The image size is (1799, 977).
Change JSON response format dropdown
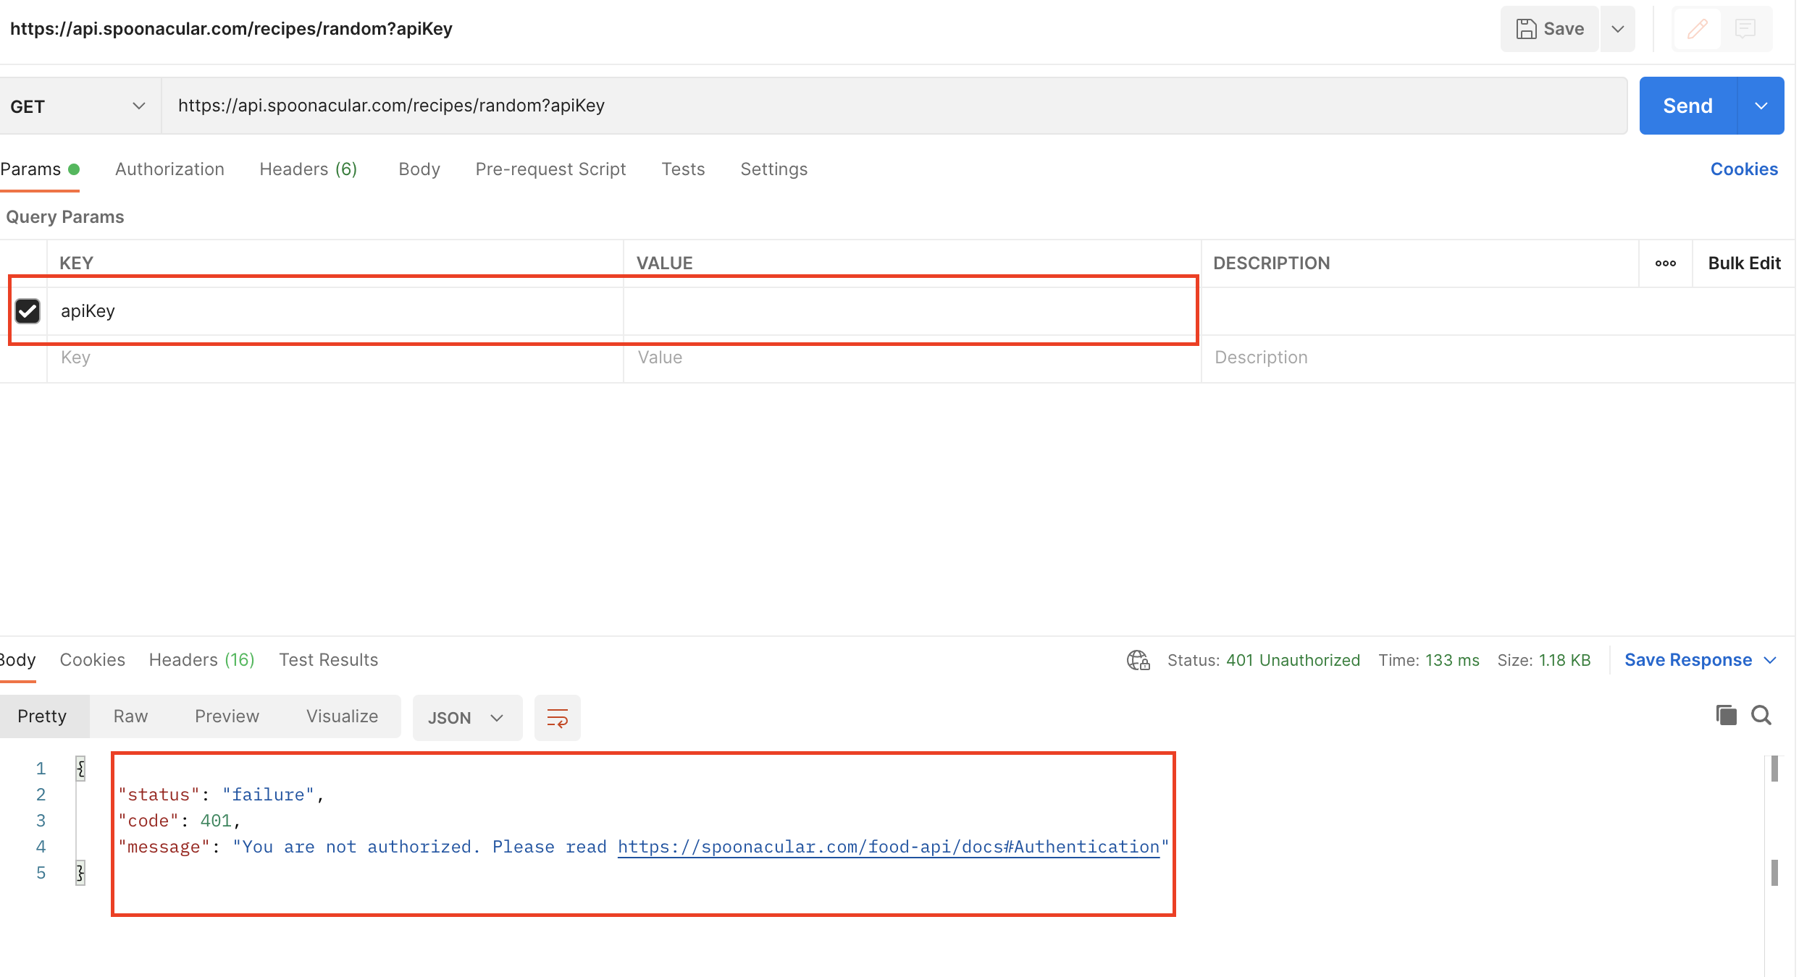[467, 718]
